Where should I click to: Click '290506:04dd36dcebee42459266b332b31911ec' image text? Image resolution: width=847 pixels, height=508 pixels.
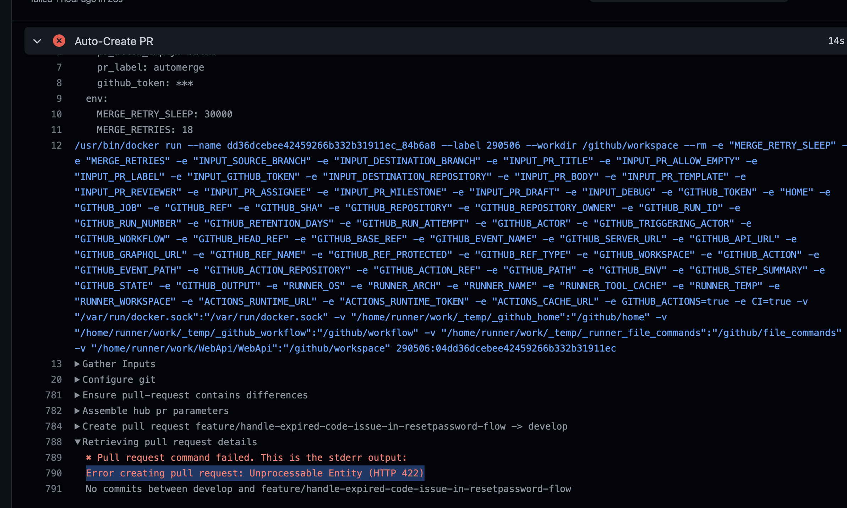tap(506, 348)
